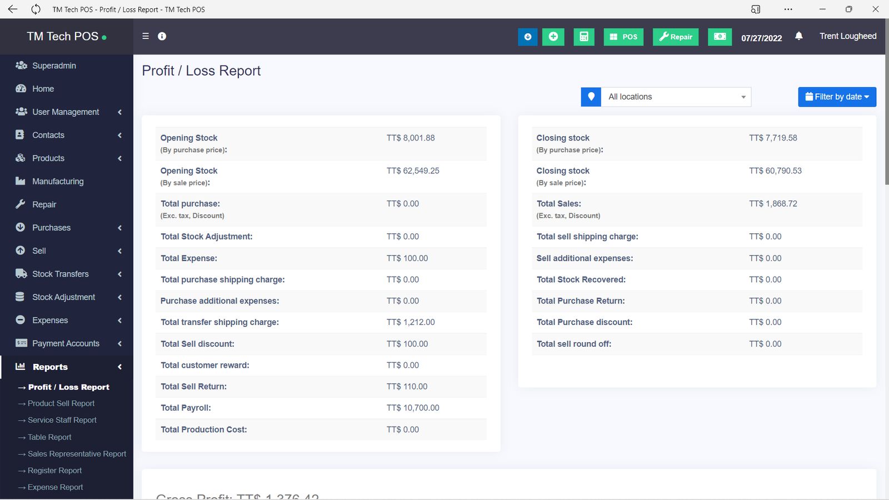Click the browser refresh icon
Viewport: 889px width, 500px height.
tap(36, 9)
